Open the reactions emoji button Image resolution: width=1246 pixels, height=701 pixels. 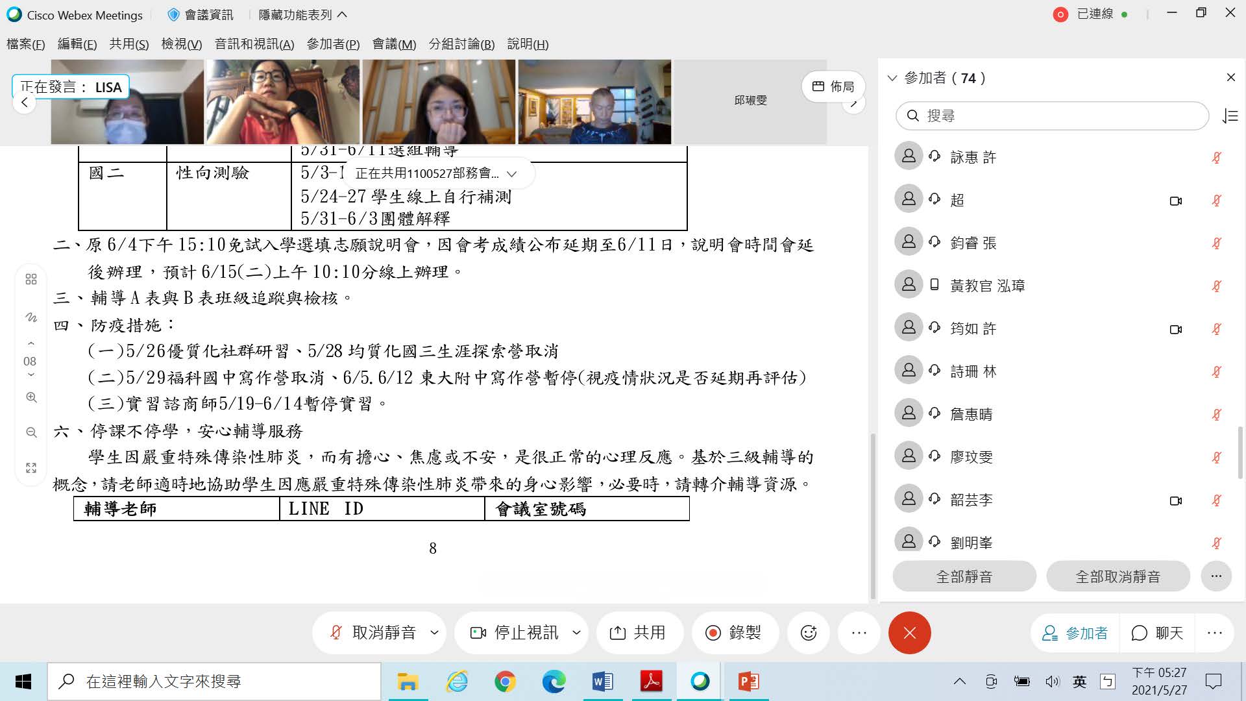[808, 633]
